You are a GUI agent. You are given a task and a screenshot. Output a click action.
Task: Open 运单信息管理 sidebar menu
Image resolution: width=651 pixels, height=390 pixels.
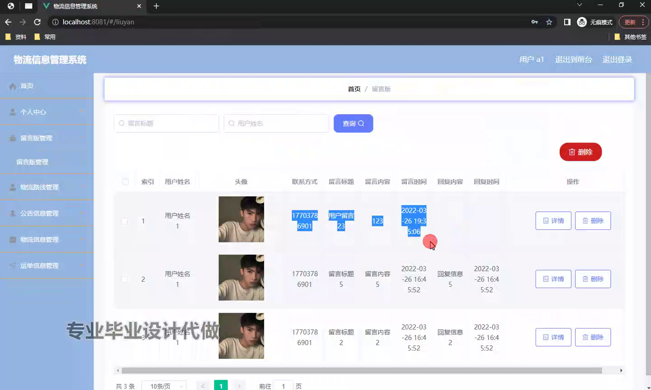click(47, 266)
